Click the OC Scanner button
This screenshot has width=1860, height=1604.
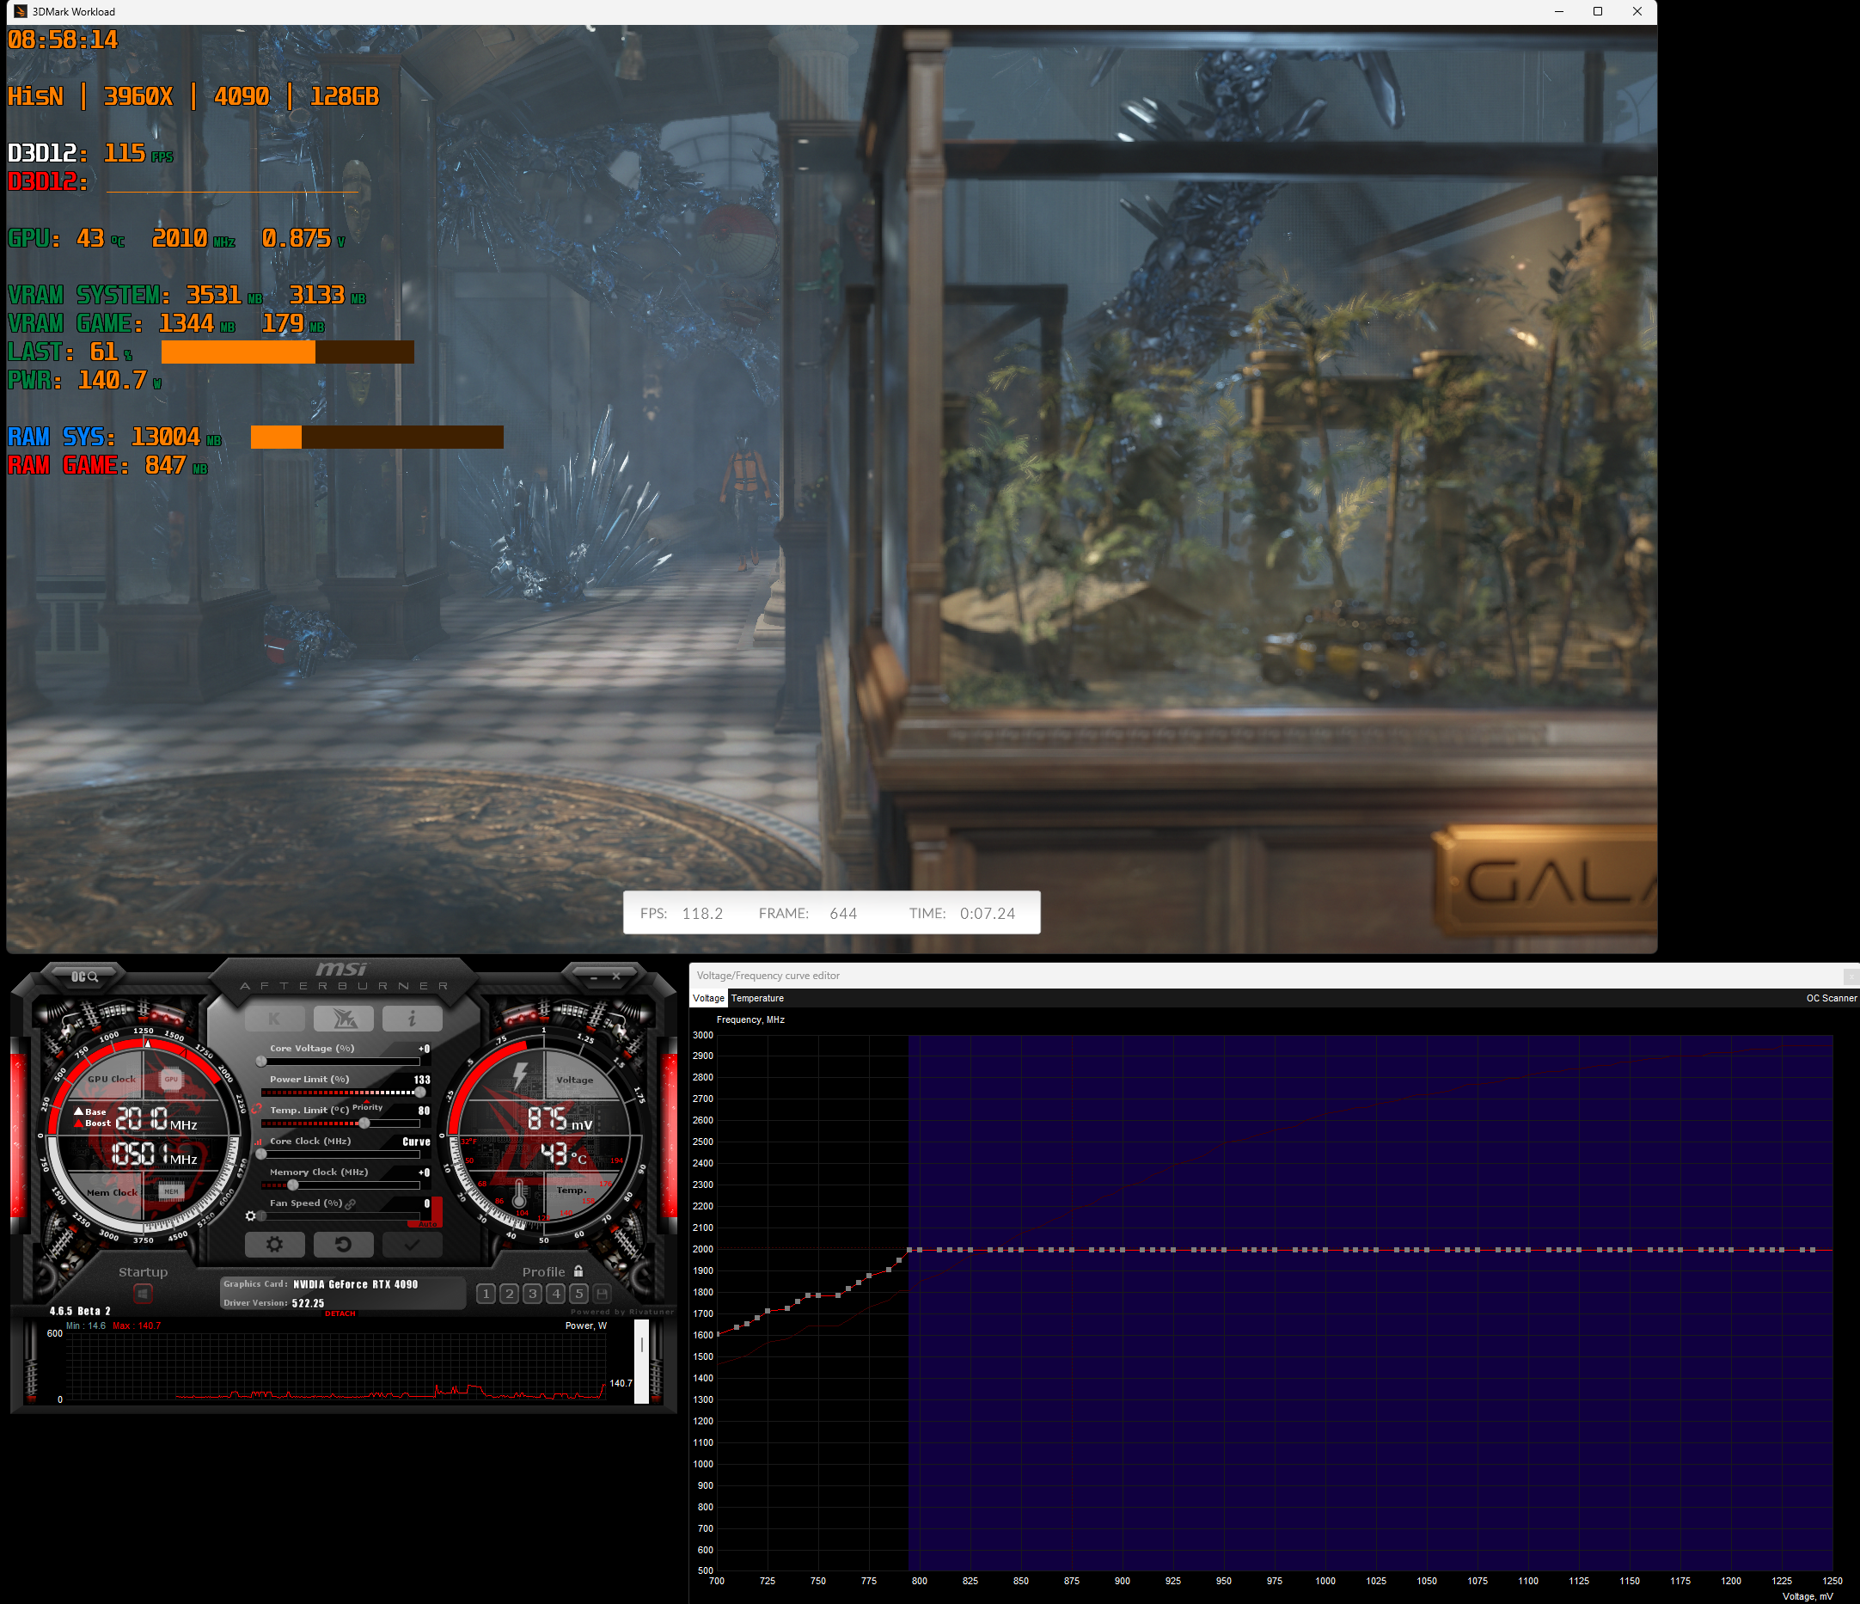(x=1831, y=998)
